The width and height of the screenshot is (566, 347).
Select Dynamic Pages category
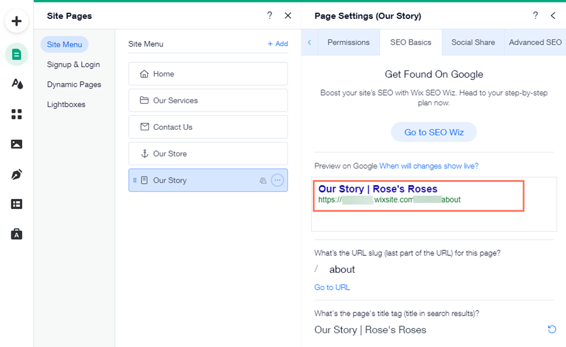tap(74, 84)
